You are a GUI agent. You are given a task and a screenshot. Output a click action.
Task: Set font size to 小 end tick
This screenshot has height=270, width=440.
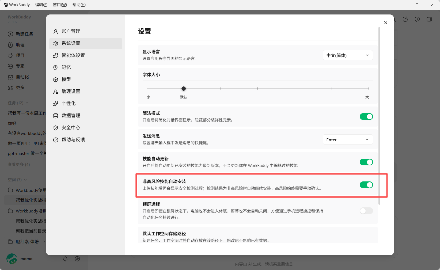point(147,89)
